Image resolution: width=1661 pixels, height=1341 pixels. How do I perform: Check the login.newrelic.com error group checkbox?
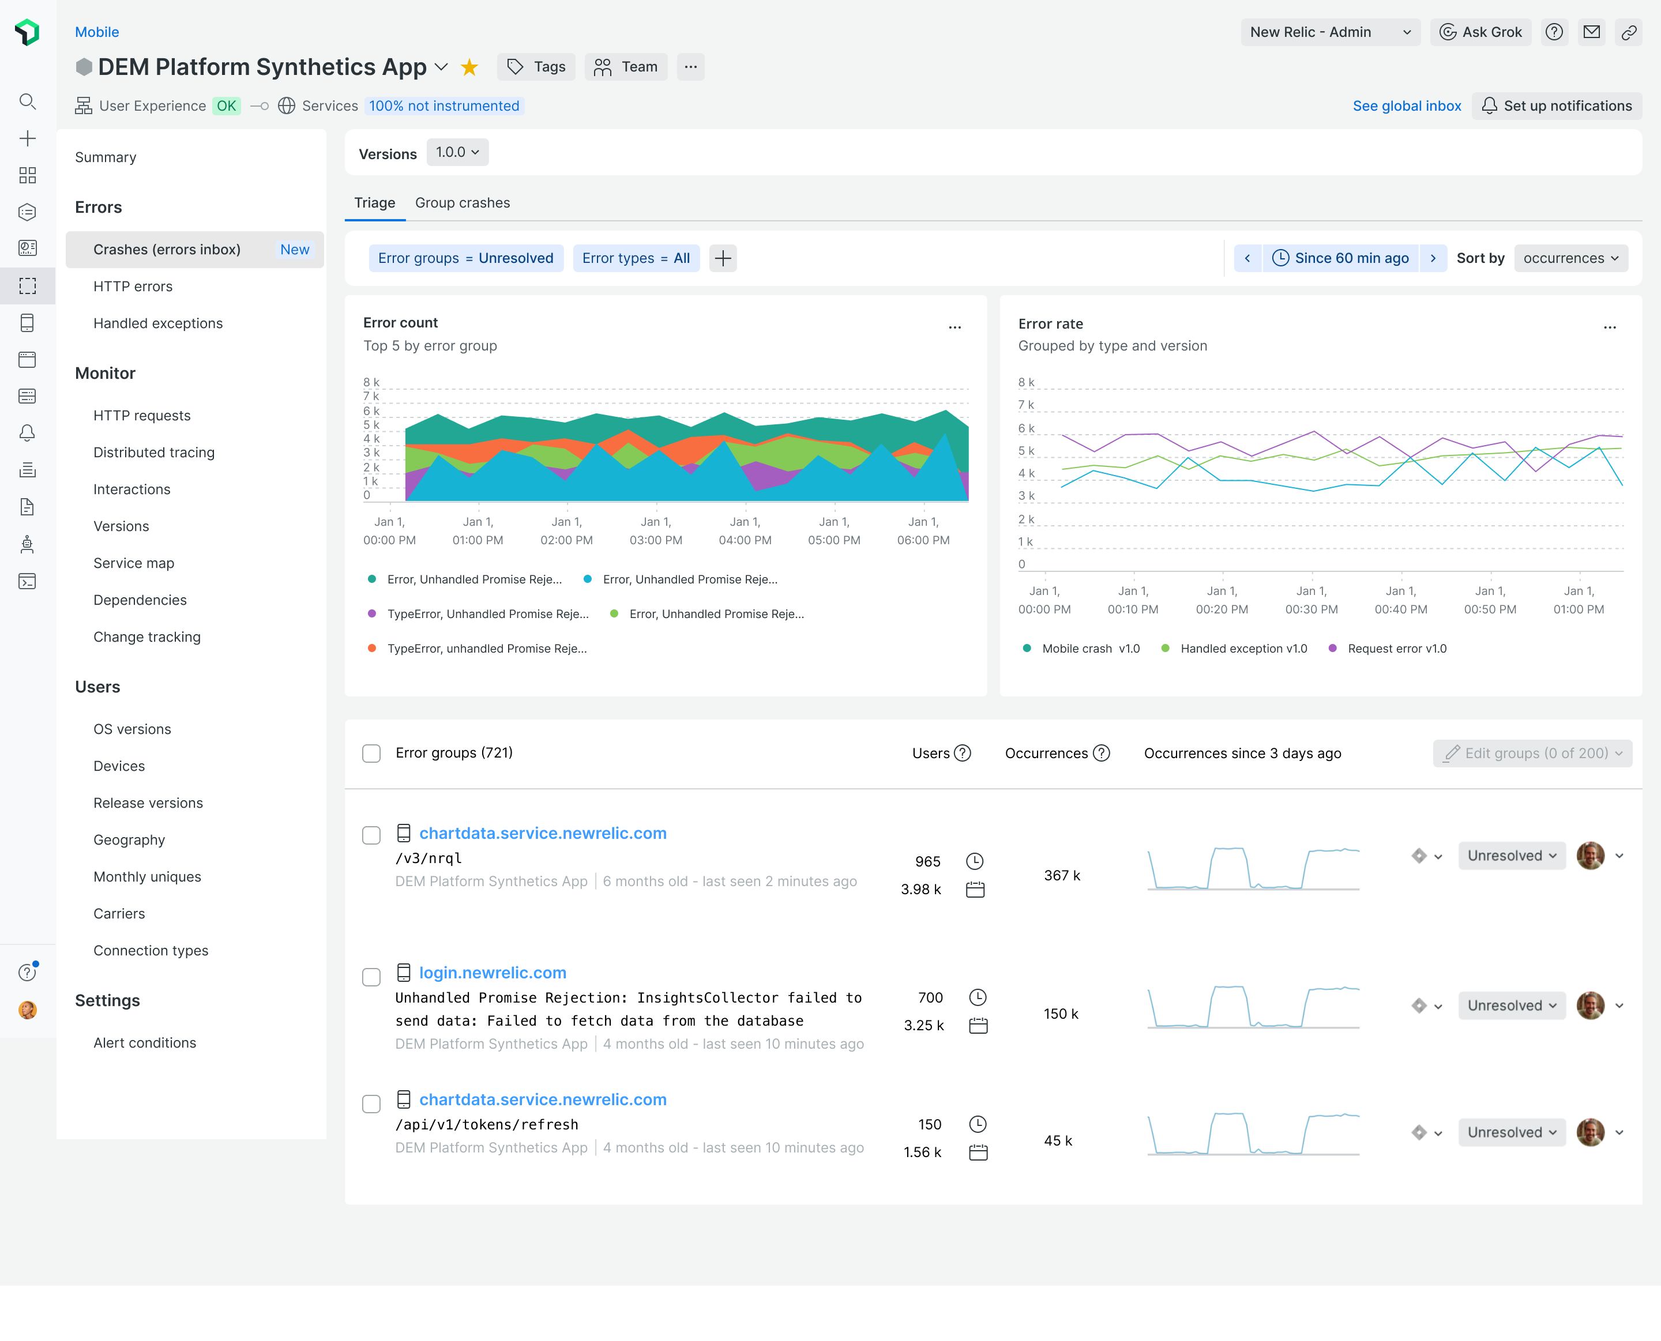point(371,977)
